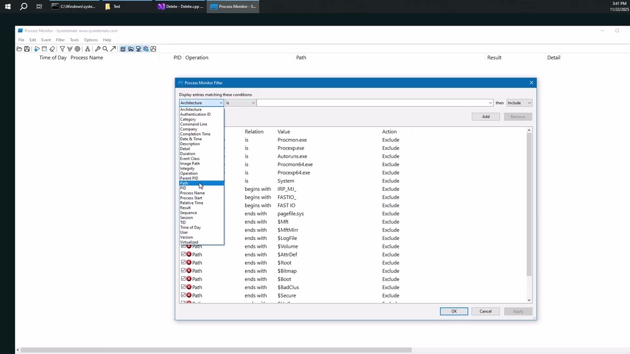Choose PID from the dropdown list
Viewport: 630px width, 354px height.
(x=201, y=188)
